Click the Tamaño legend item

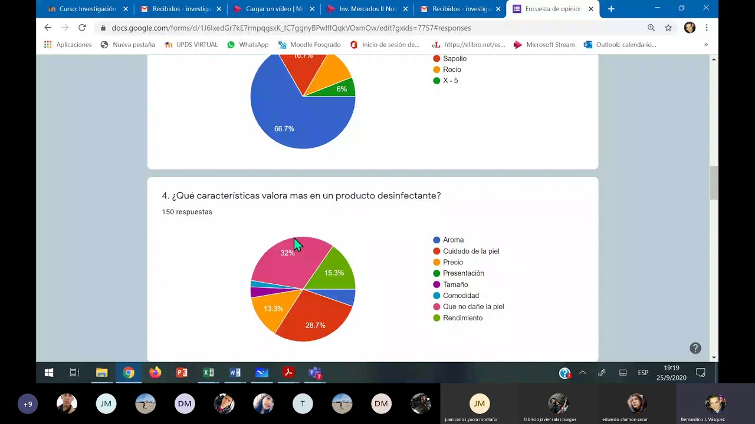[451, 284]
